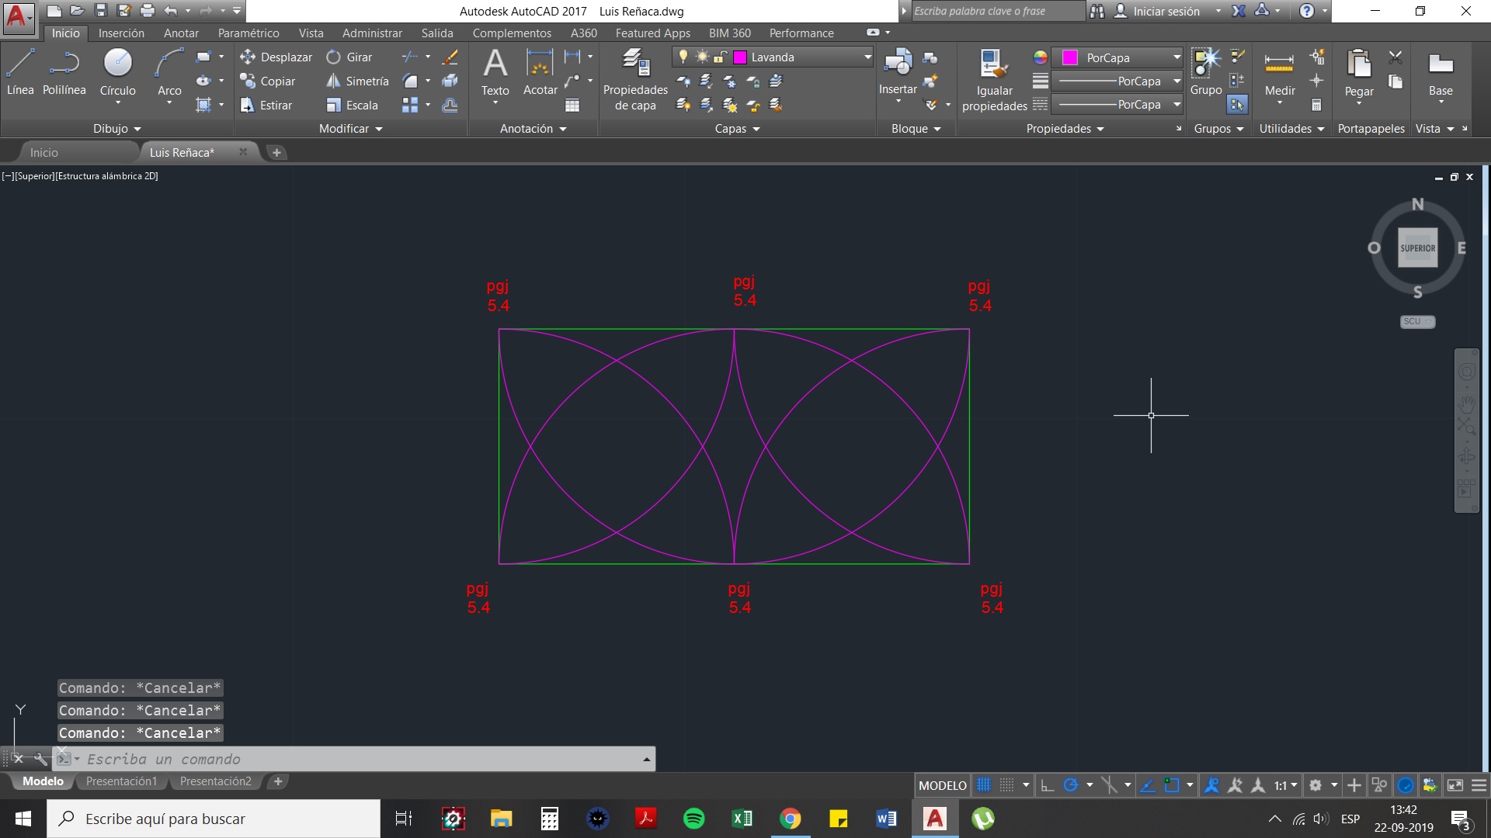Start the Simetría (mirror) command
Image resolution: width=1491 pixels, height=838 pixels.
358,81
